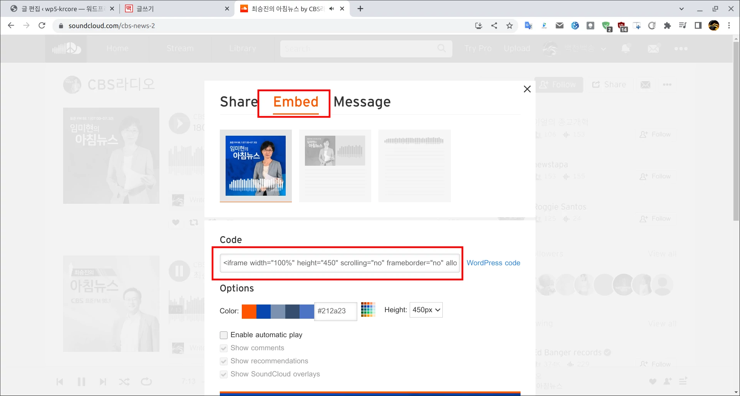The width and height of the screenshot is (740, 396).
Task: Select the visual player embed thumbnail
Action: point(256,166)
